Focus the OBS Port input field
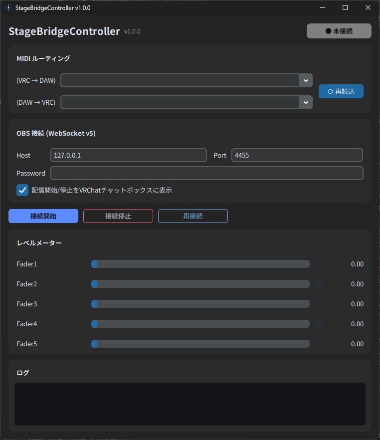380x440 pixels. click(x=297, y=155)
